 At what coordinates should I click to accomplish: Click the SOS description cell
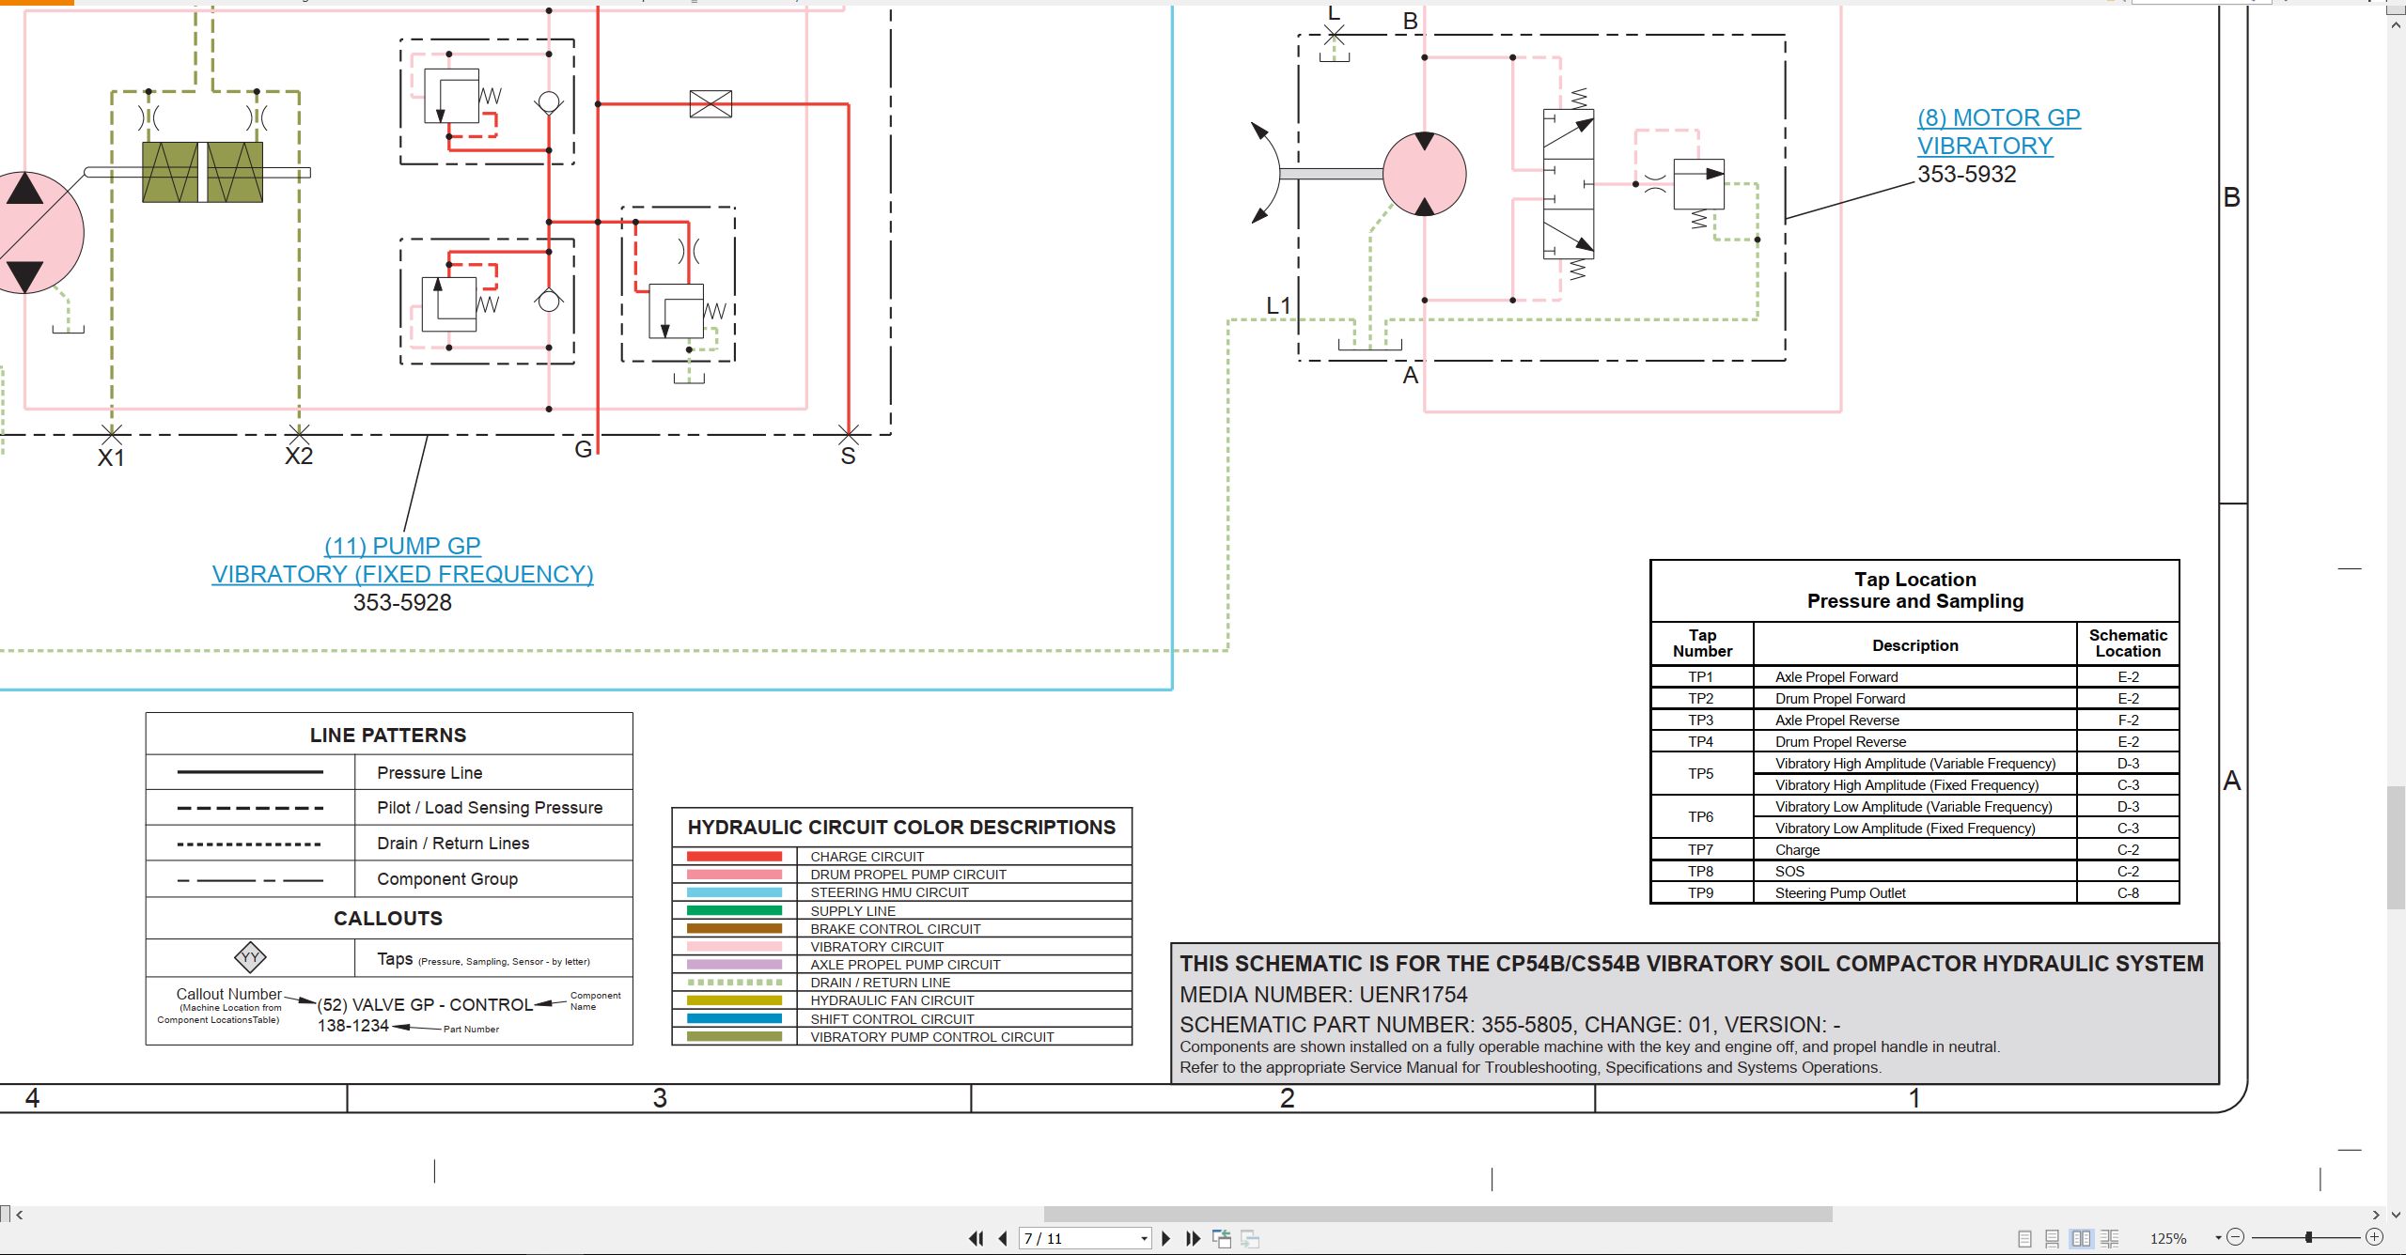[x=1915, y=871]
